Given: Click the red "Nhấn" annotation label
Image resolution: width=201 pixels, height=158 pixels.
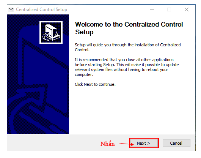Looking at the screenshot, I should point(107,144).
